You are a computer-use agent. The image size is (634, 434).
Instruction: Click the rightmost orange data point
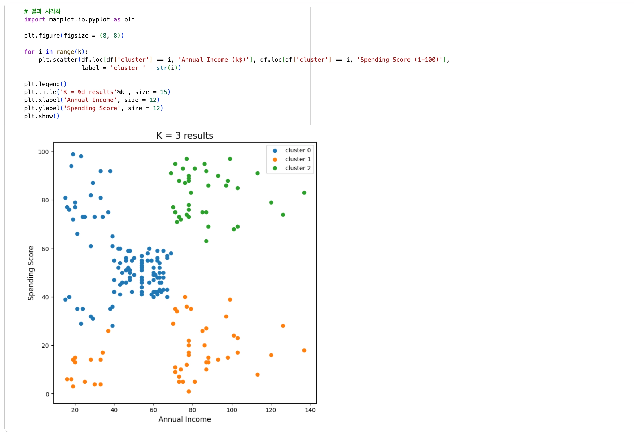click(304, 351)
